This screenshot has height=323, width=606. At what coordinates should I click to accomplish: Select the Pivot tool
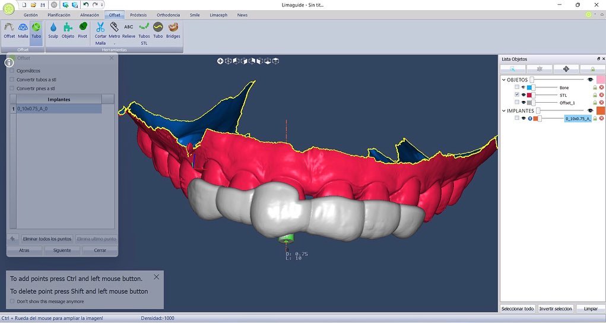[x=83, y=30]
